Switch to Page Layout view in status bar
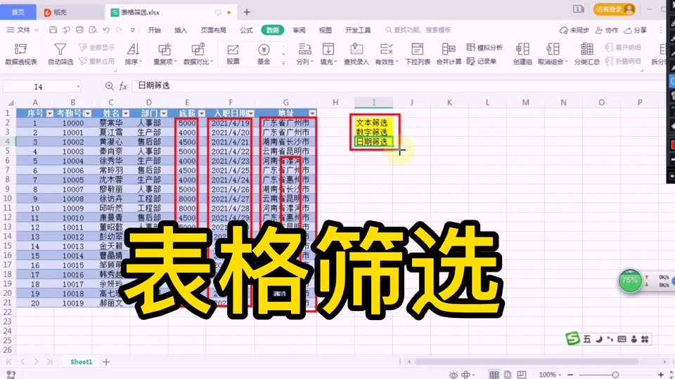675x379 pixels. pyautogui.click(x=508, y=375)
